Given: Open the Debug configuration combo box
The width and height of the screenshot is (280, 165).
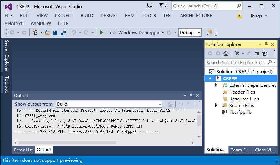Looking at the screenshot, I should [190, 33].
